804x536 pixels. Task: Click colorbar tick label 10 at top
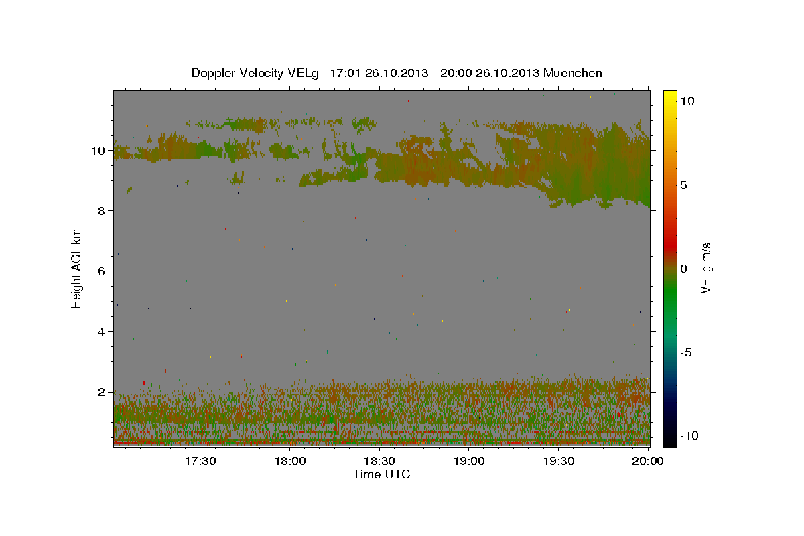point(687,101)
